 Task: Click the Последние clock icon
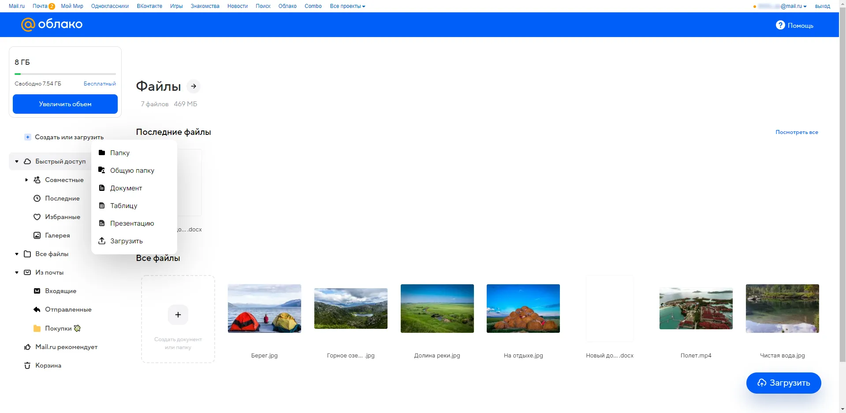(x=37, y=198)
